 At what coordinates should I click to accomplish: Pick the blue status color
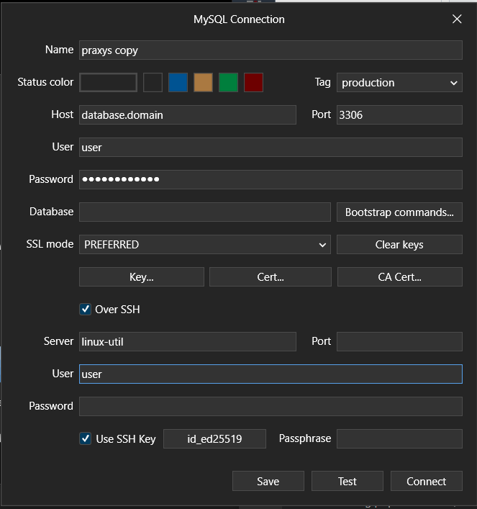[178, 83]
